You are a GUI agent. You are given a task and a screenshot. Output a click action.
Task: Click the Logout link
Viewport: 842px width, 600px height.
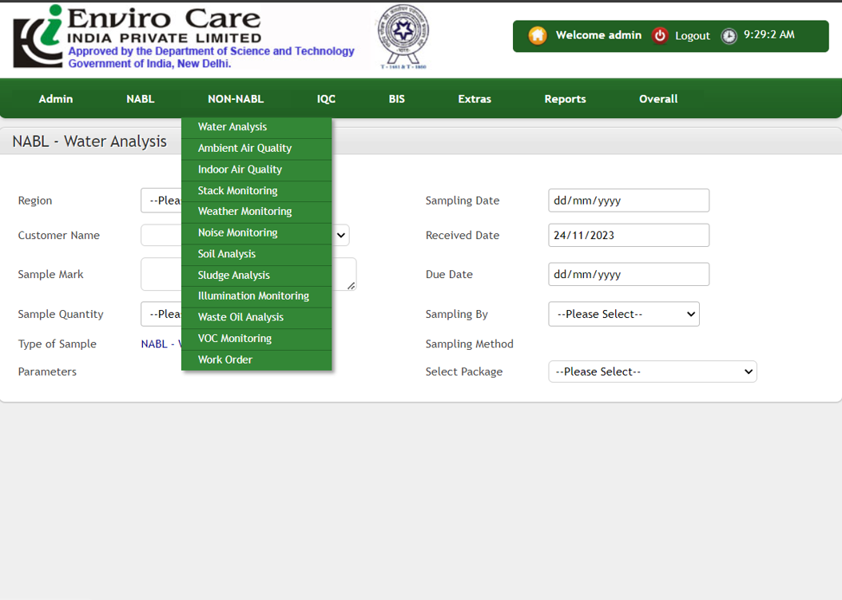click(x=692, y=36)
